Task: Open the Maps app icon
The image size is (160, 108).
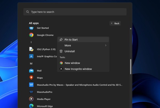Action: tap(31, 78)
